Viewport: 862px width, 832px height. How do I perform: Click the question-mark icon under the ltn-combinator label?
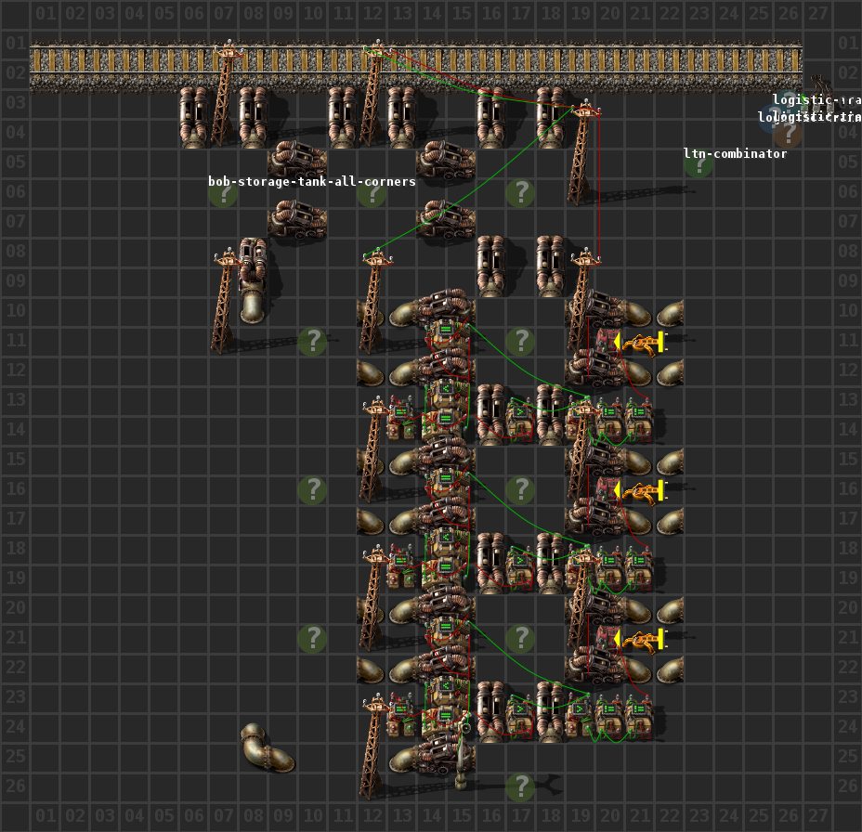coord(699,163)
